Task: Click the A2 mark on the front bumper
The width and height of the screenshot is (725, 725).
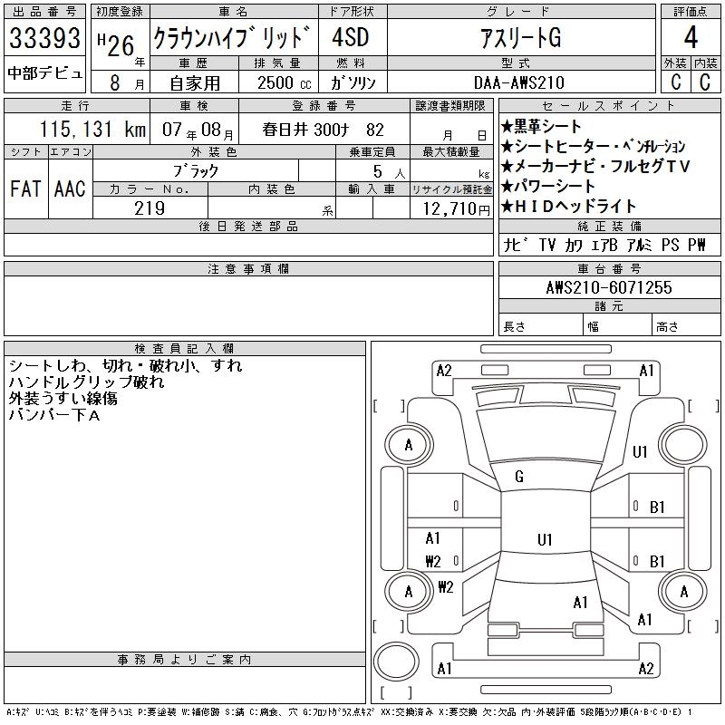Action: tap(444, 370)
